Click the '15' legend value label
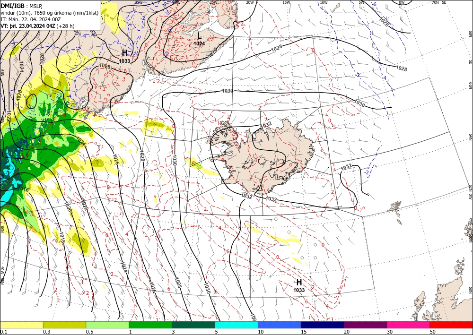473x335 pixels. (x=304, y=332)
